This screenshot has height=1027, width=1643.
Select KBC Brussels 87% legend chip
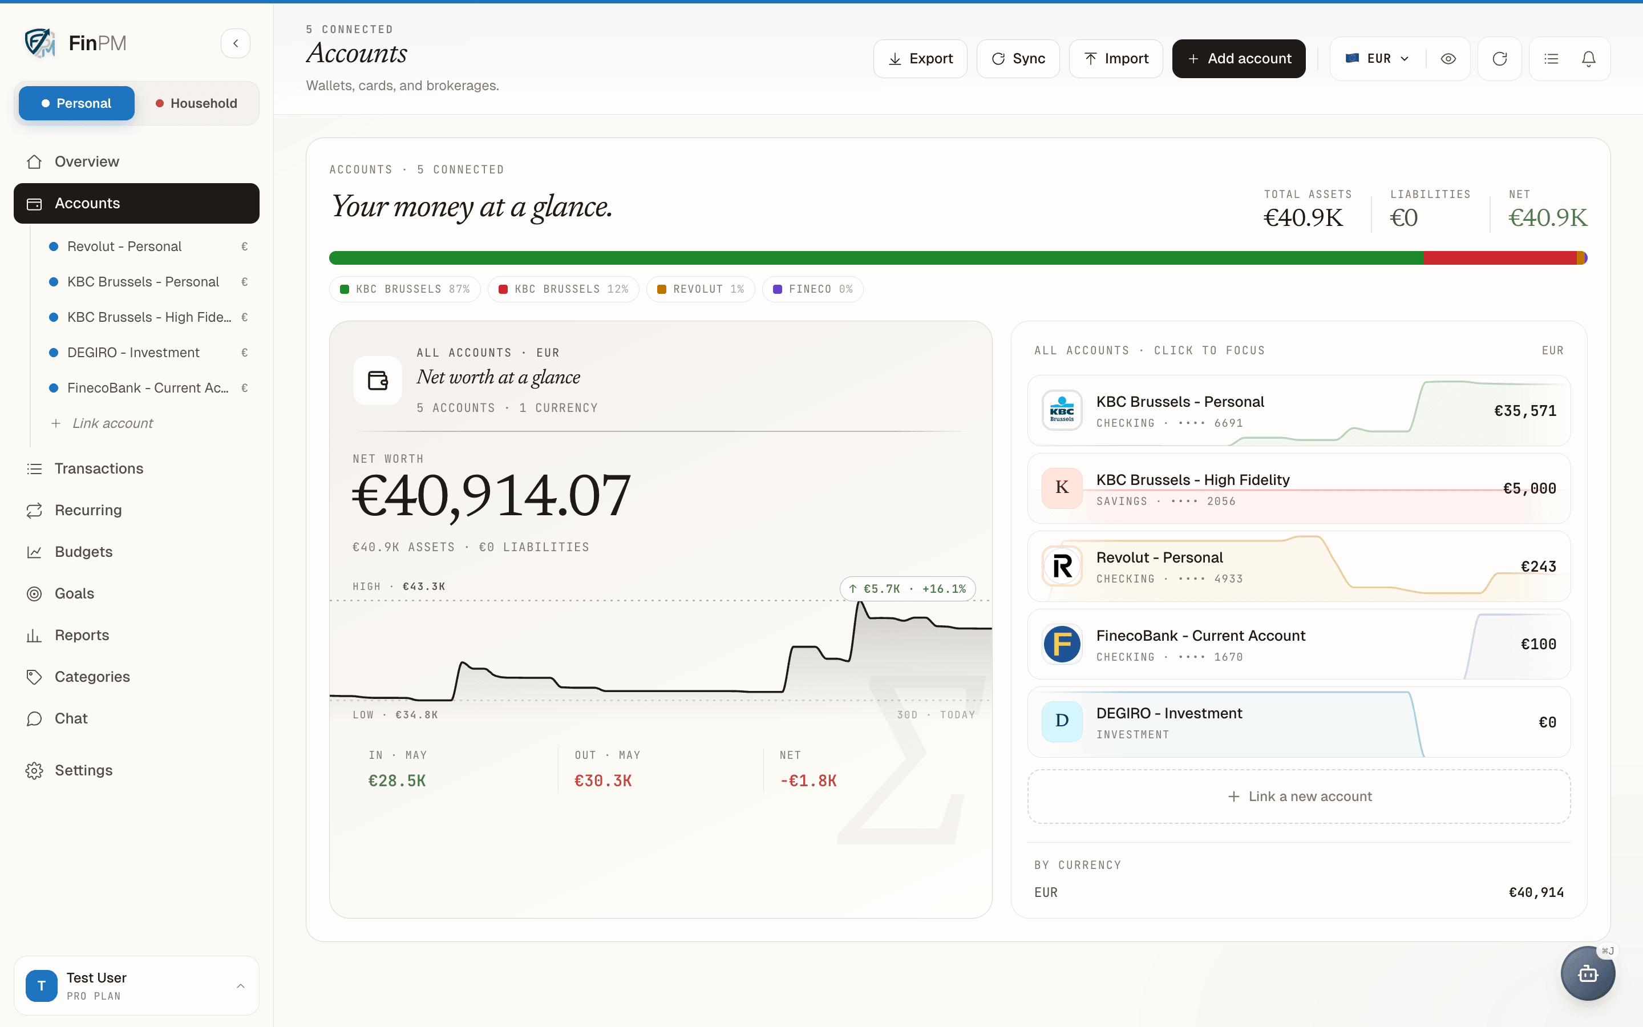pyautogui.click(x=404, y=289)
